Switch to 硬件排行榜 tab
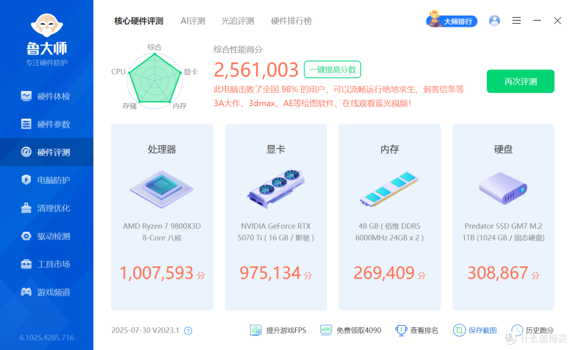 tap(291, 21)
